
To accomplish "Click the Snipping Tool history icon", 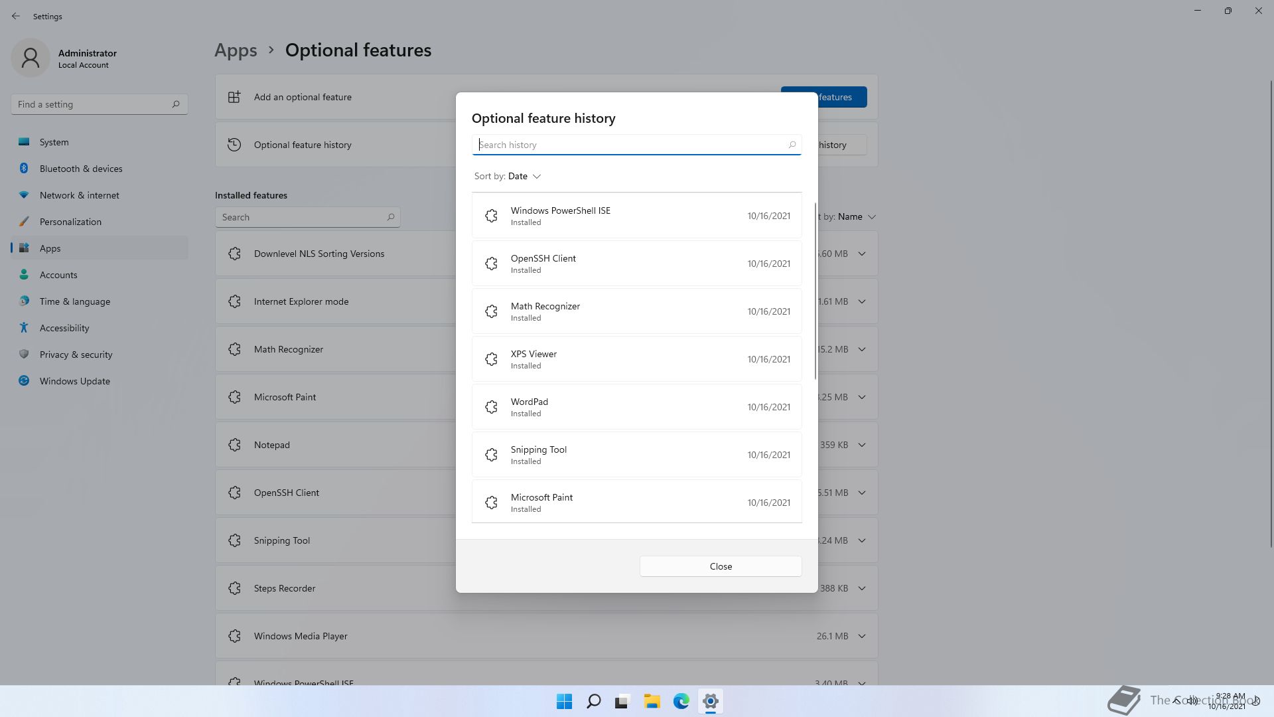I will tap(491, 455).
